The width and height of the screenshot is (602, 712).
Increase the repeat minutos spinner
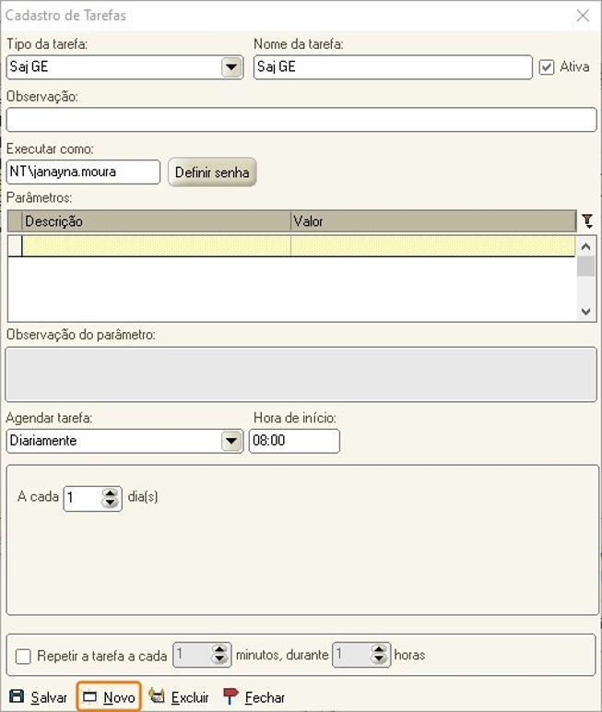pyautogui.click(x=219, y=650)
